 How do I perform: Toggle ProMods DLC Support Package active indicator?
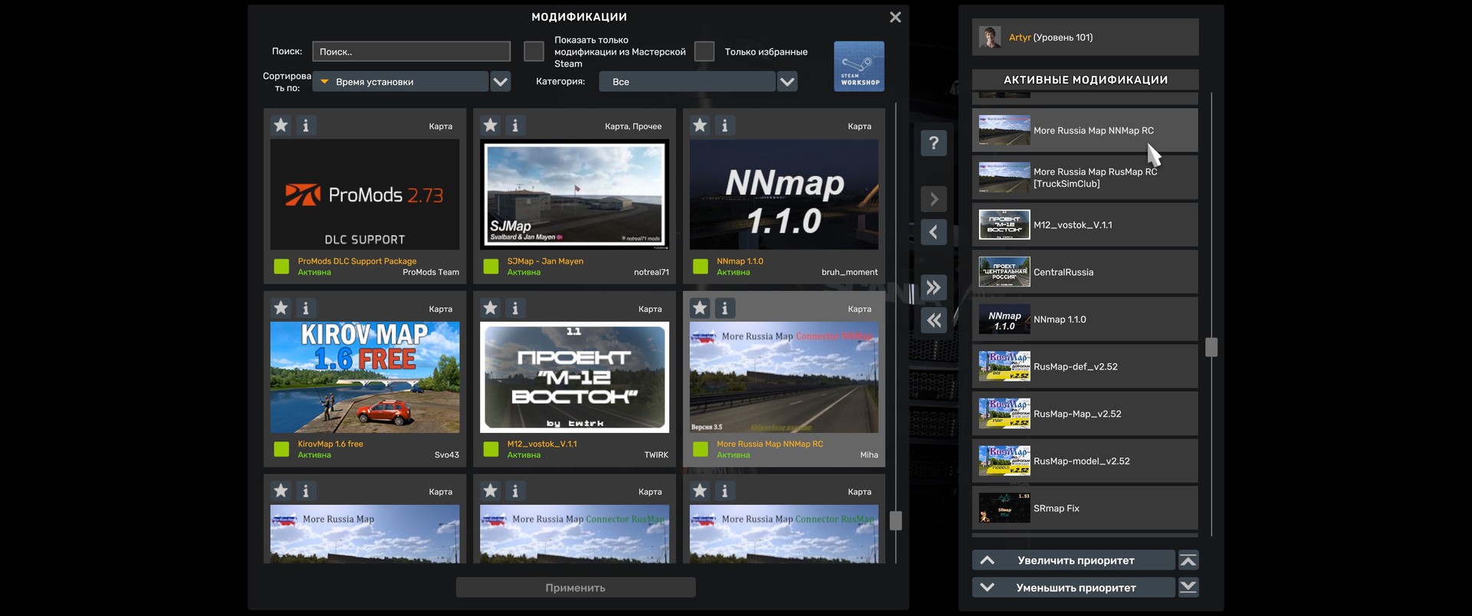pos(281,267)
